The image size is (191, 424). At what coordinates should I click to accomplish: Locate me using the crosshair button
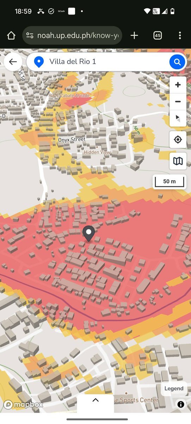178,140
